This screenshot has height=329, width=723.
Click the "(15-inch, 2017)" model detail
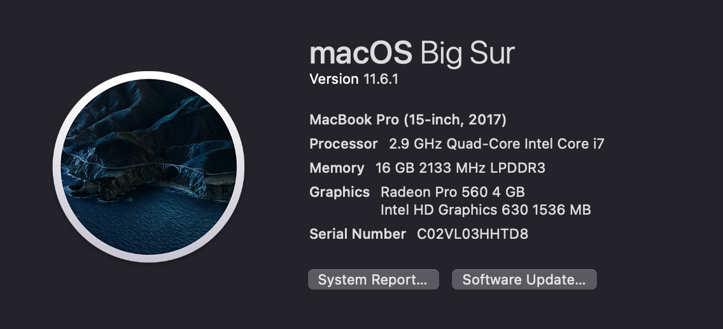click(x=455, y=119)
